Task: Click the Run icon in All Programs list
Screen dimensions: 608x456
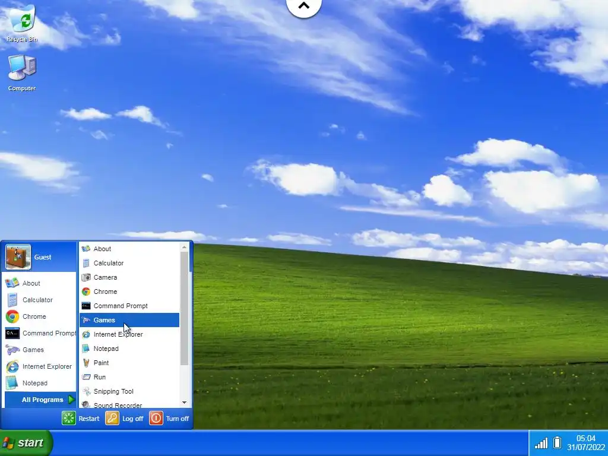Action: [x=86, y=377]
